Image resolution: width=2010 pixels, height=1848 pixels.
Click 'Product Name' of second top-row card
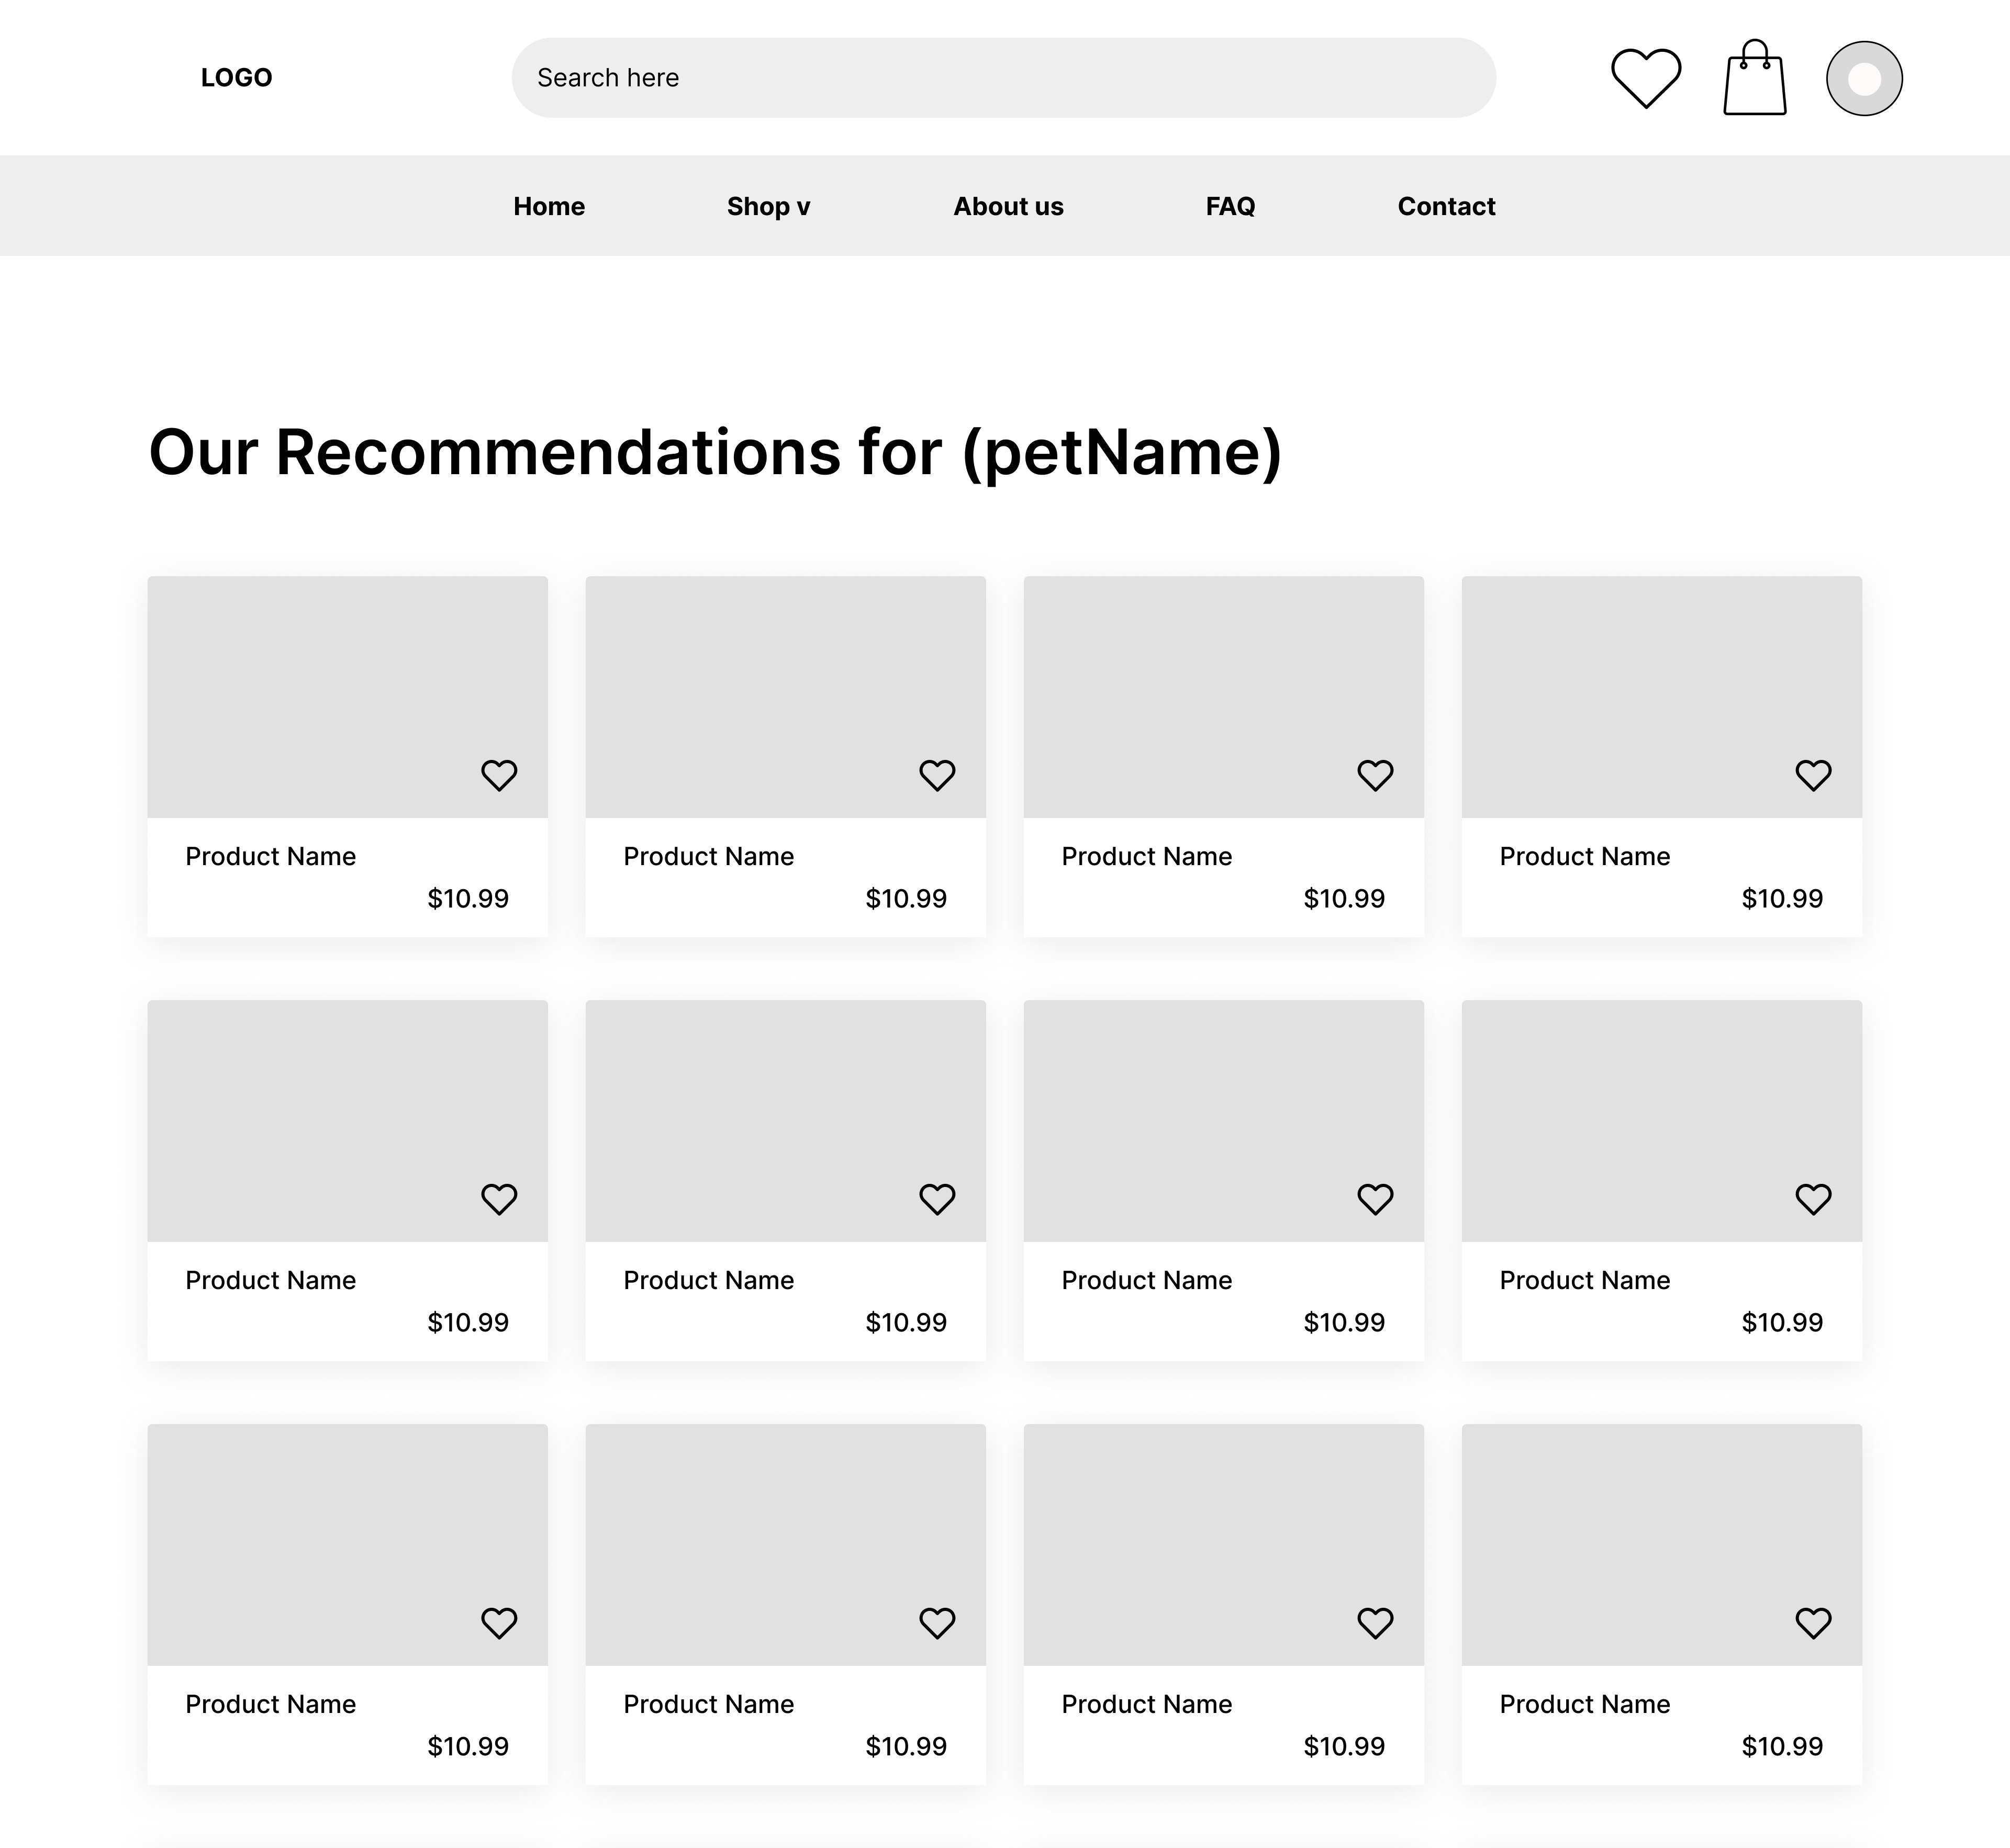pos(709,856)
